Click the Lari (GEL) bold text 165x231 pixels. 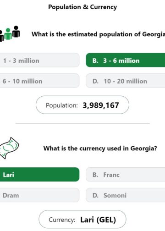pyautogui.click(x=98, y=220)
